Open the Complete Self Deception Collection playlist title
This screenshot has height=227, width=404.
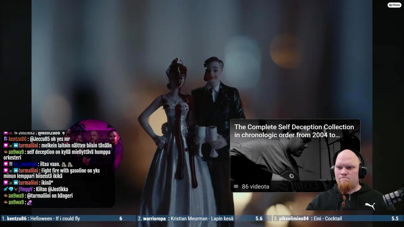coord(294,131)
